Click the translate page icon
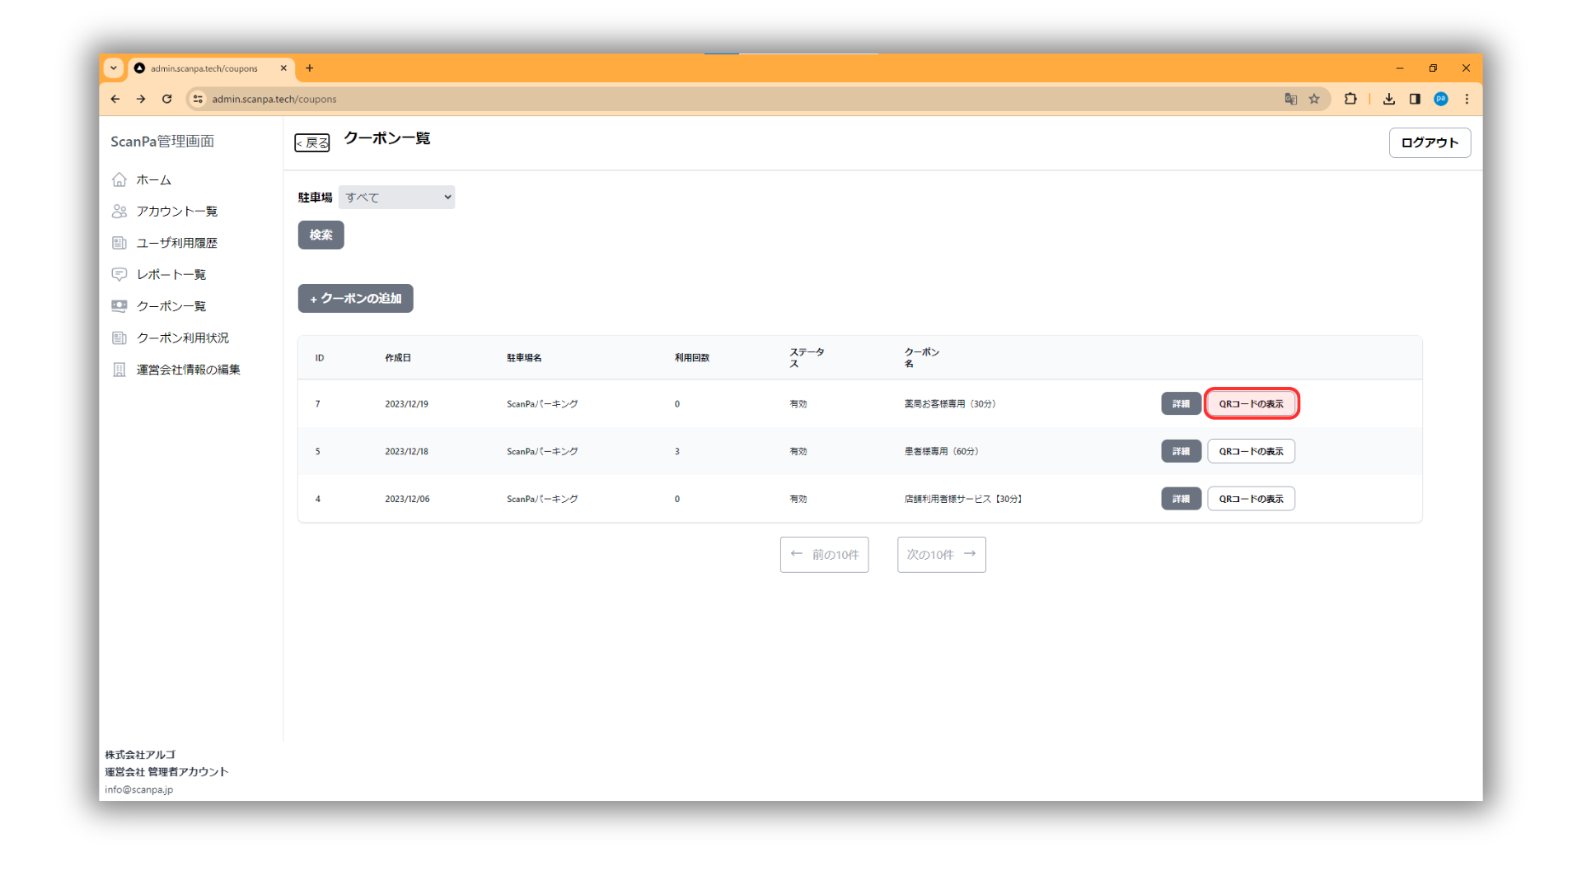This screenshot has width=1582, height=889. (1290, 99)
